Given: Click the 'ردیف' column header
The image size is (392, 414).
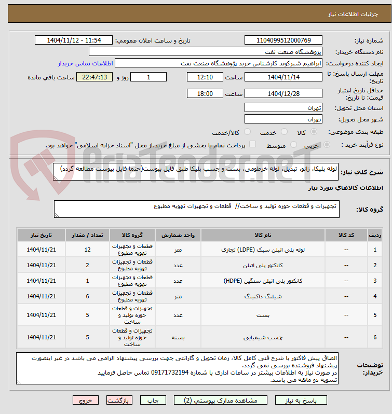Looking at the screenshot, I should (x=375, y=235).
